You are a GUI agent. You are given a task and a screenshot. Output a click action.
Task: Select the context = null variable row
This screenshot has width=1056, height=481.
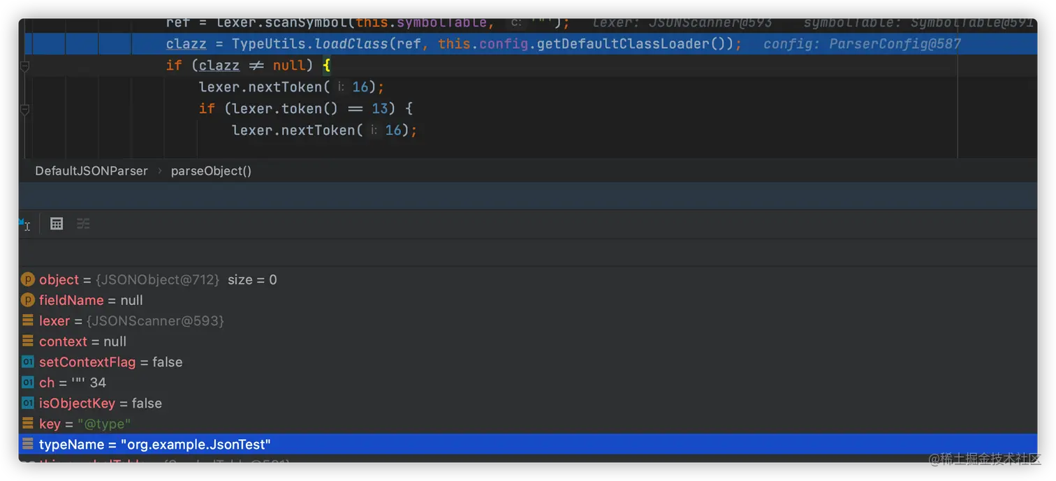coord(528,341)
